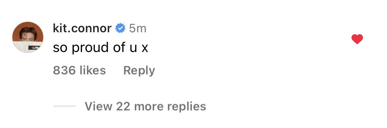View the 836 likes list
The height and width of the screenshot is (128, 387).
point(79,70)
